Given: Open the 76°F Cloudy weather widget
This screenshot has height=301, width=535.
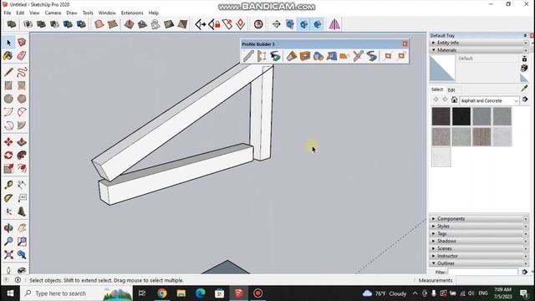Looking at the screenshot, I should click(x=385, y=293).
